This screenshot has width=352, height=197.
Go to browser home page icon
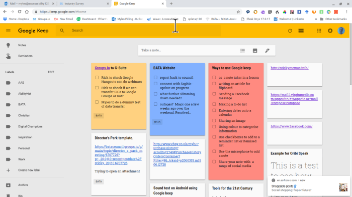[x=27, y=12]
